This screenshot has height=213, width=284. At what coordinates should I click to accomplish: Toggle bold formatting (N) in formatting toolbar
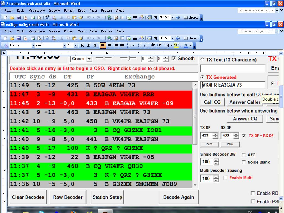click(x=82, y=45)
